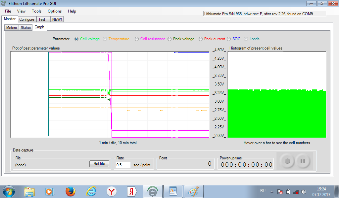The height and width of the screenshot is (198, 339).
Task: Open the Windows Start menu
Action: [9, 191]
